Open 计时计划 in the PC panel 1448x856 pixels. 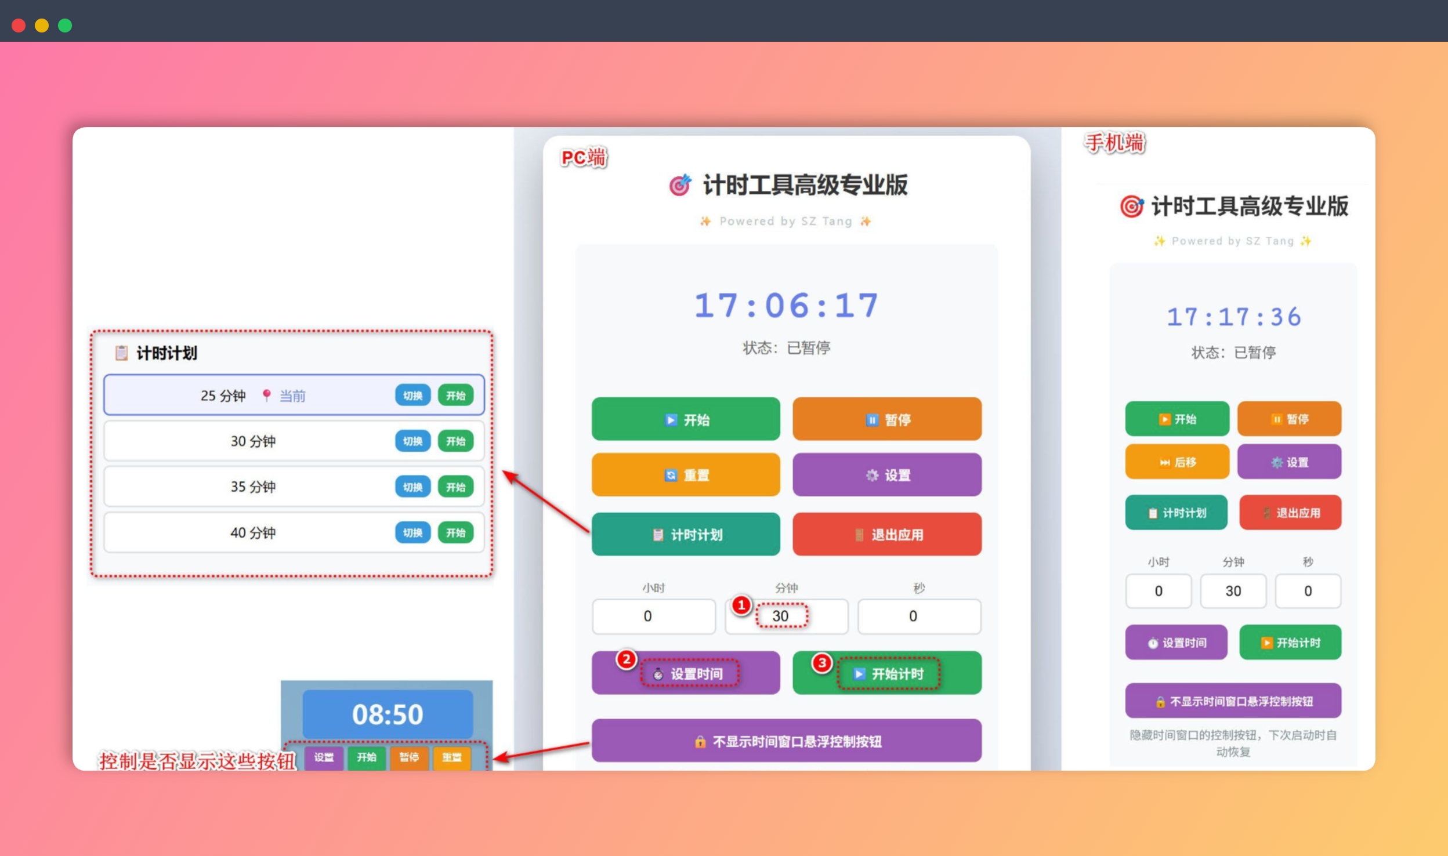(x=685, y=534)
